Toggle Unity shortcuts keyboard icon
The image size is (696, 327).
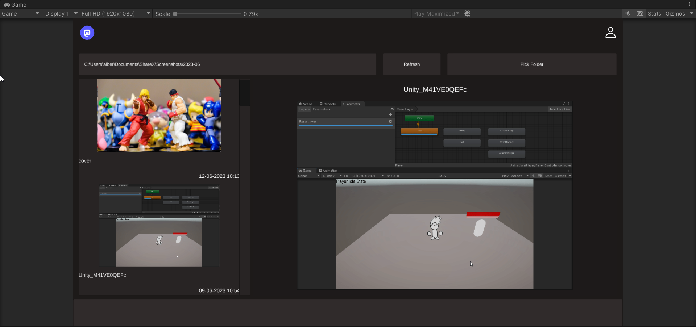click(x=640, y=13)
